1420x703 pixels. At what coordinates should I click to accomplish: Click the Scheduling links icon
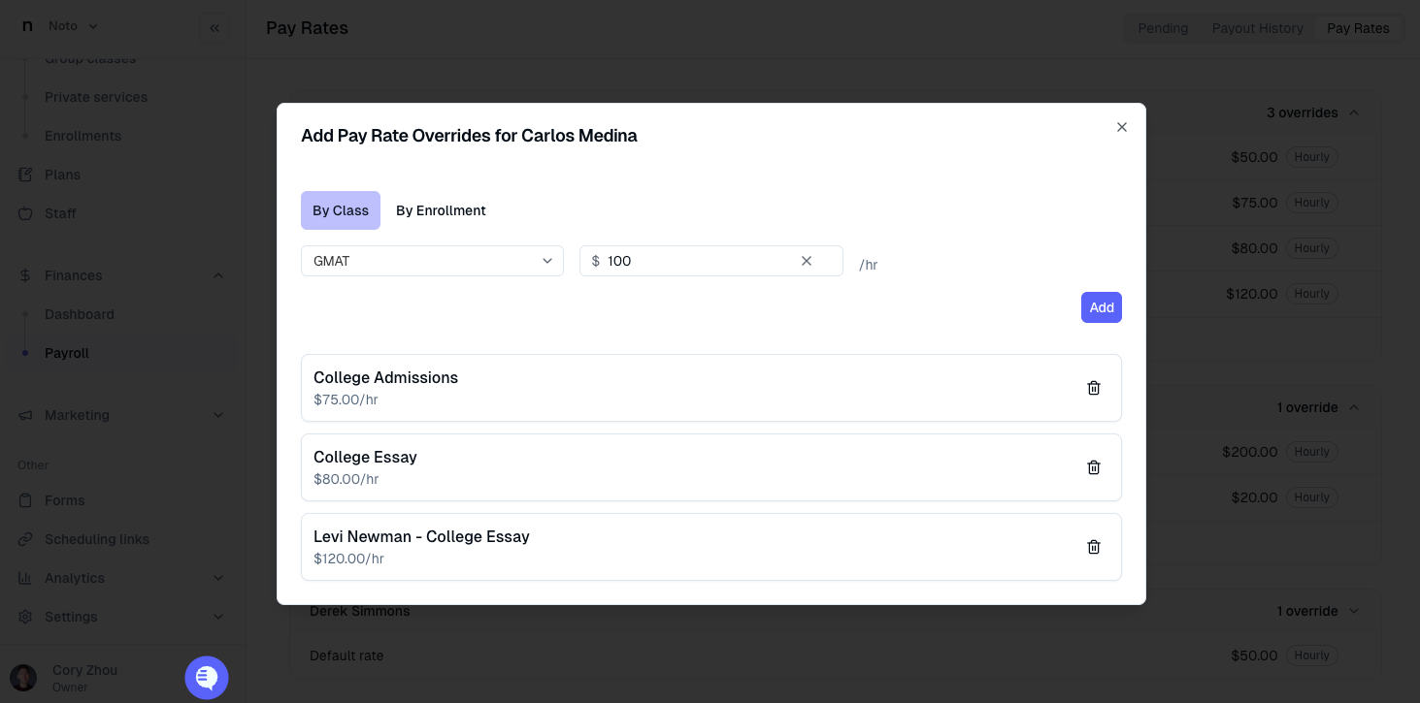(x=26, y=539)
